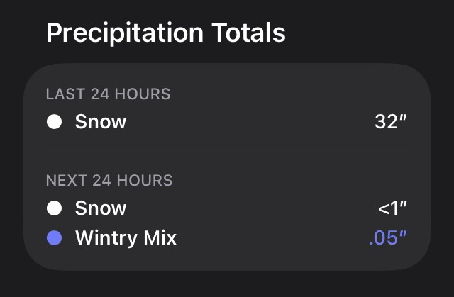Click the word Totals in the heading

click(250, 33)
